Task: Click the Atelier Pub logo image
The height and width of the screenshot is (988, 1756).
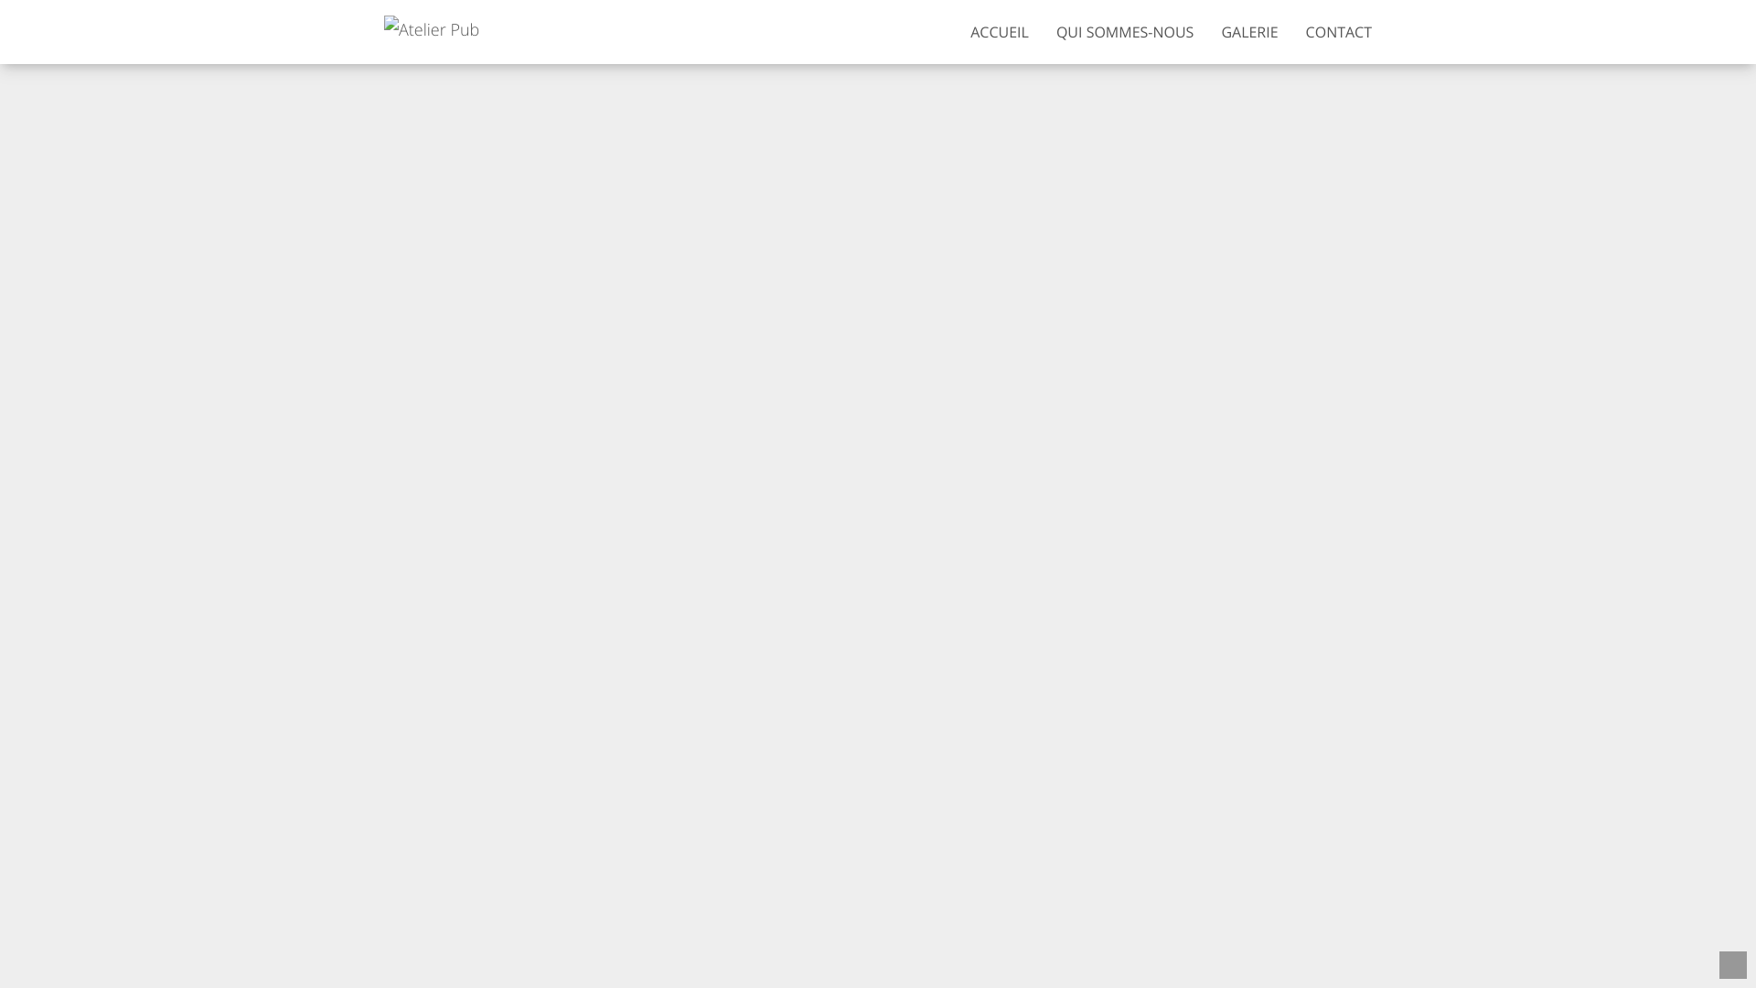Action: (x=432, y=29)
